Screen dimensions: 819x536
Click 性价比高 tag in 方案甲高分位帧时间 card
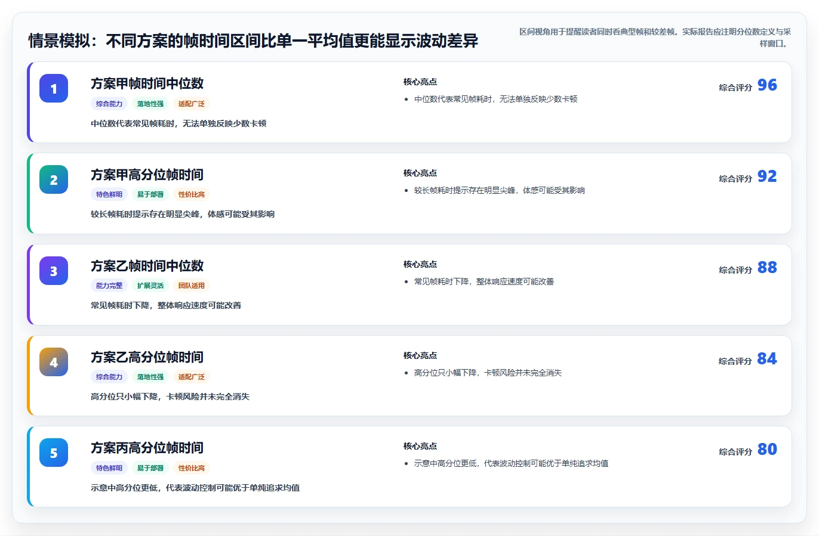pos(192,194)
